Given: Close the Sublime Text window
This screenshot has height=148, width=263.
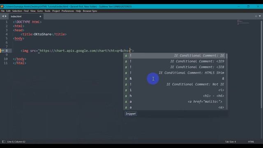Looking at the screenshot, I should (258, 7).
